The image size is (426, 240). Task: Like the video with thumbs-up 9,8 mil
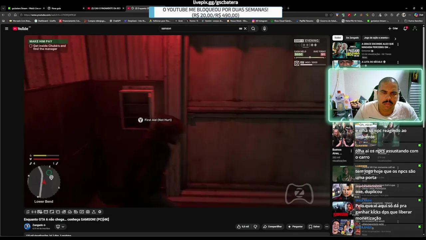(x=243, y=227)
